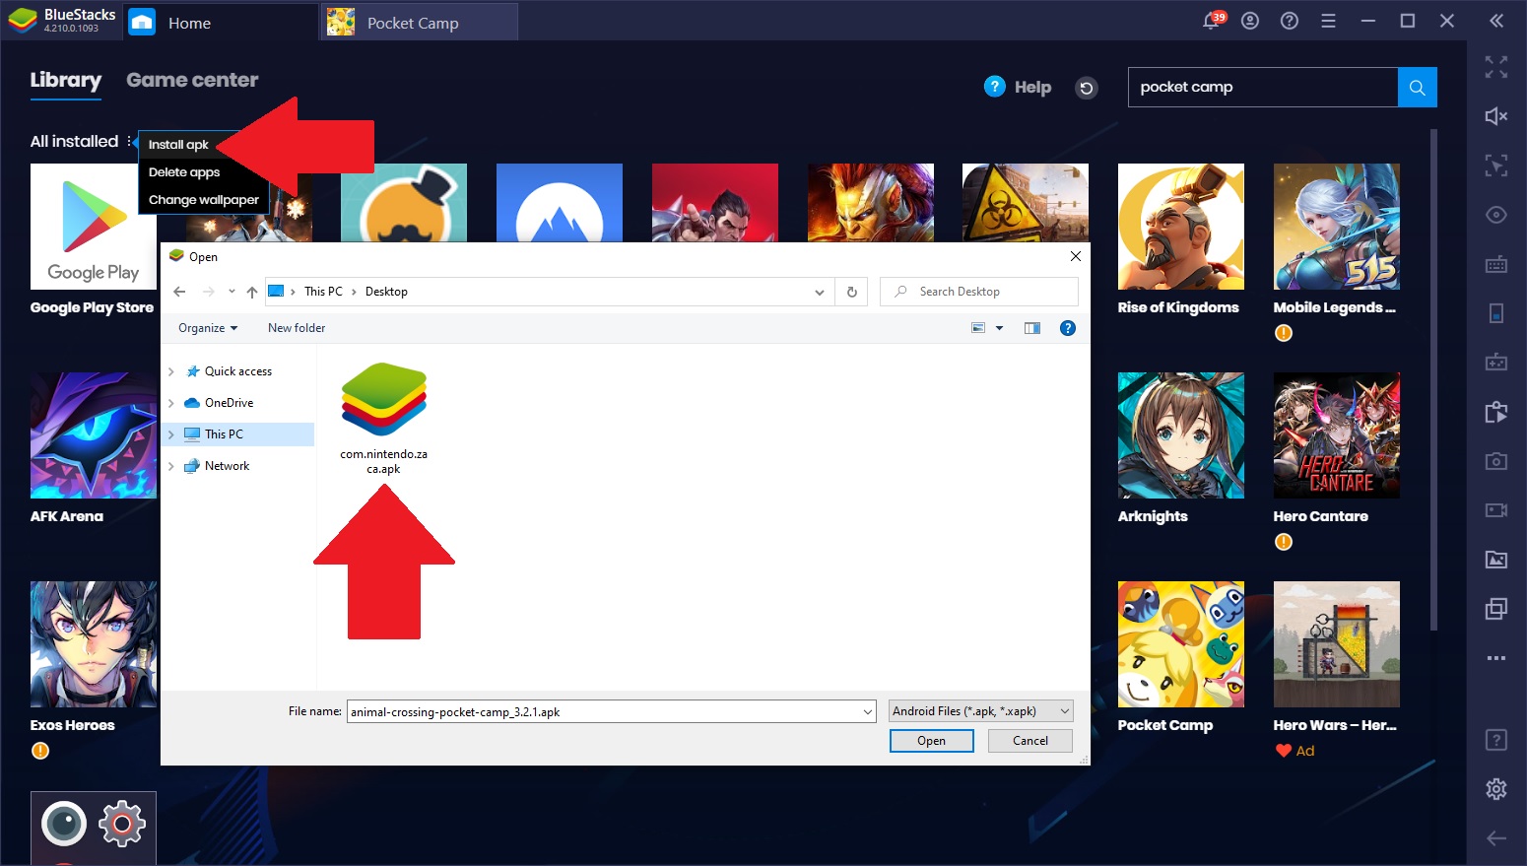The width and height of the screenshot is (1527, 866).
Task: Go back in the file dialog
Action: 179,292
